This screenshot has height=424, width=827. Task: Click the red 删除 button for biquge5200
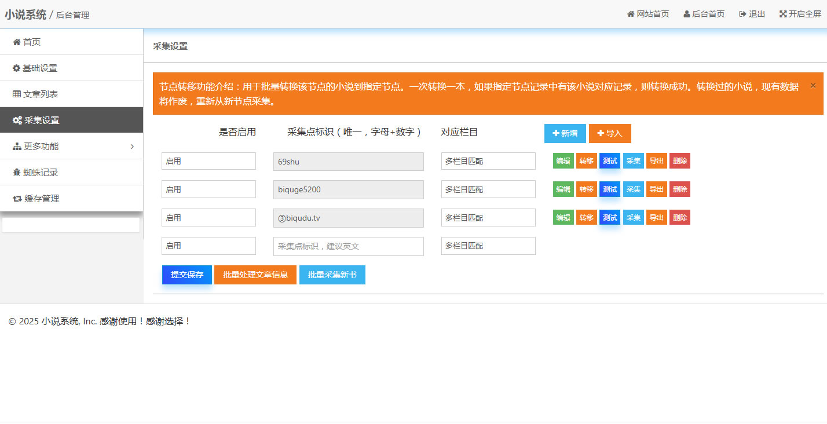click(x=680, y=189)
